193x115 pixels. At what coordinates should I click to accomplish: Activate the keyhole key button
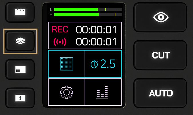tap(20, 98)
